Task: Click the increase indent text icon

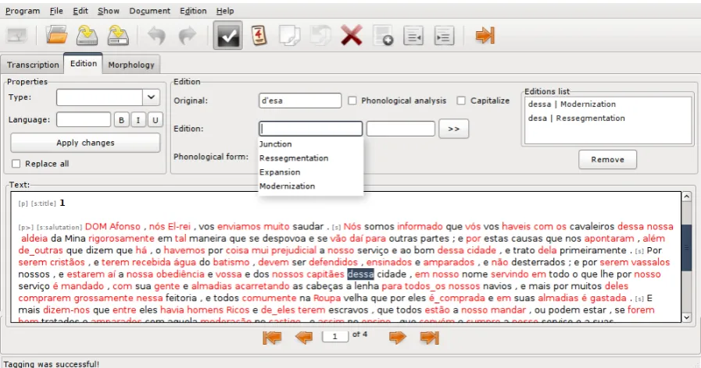Action: (444, 35)
